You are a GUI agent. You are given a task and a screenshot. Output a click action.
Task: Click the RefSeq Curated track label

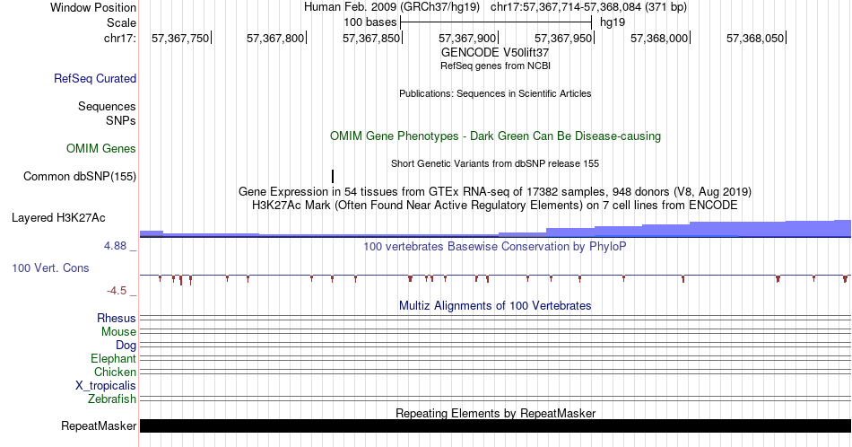[x=95, y=78]
